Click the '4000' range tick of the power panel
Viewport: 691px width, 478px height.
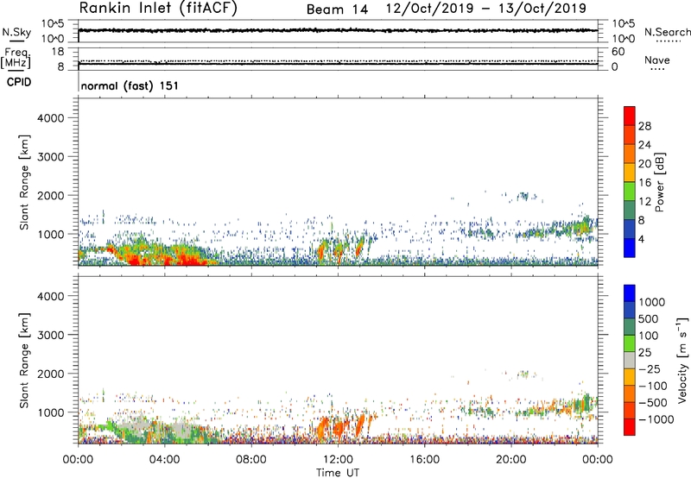[x=50, y=118]
